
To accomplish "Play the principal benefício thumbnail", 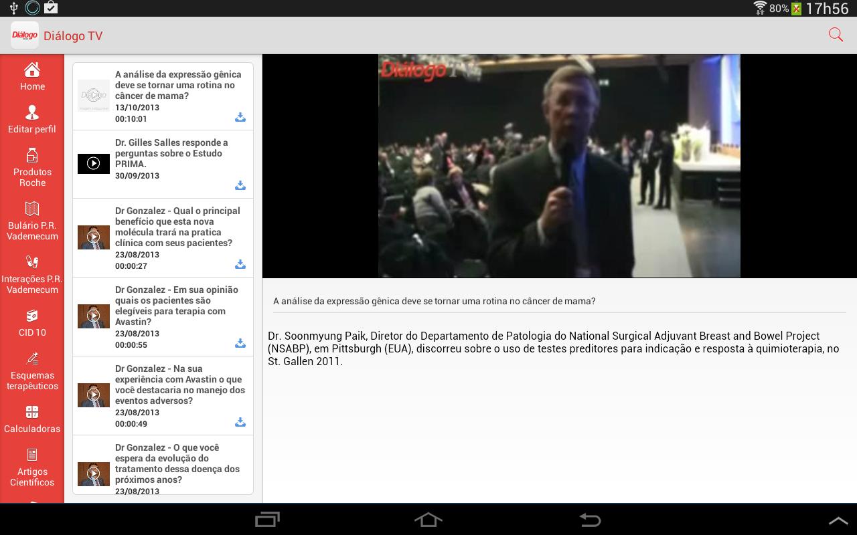I will click(94, 237).
